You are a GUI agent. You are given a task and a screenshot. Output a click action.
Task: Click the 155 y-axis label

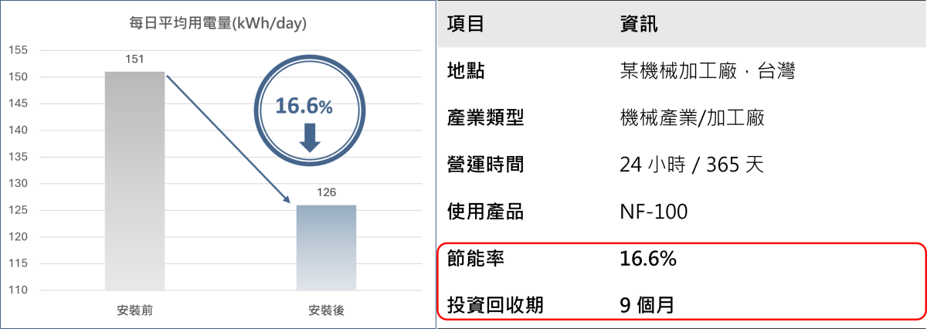(18, 51)
